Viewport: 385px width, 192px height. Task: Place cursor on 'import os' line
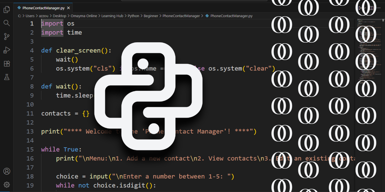click(58, 23)
